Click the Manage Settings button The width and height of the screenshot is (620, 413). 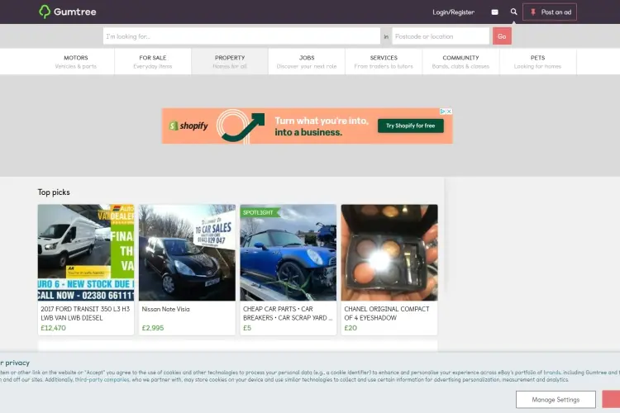556,400
